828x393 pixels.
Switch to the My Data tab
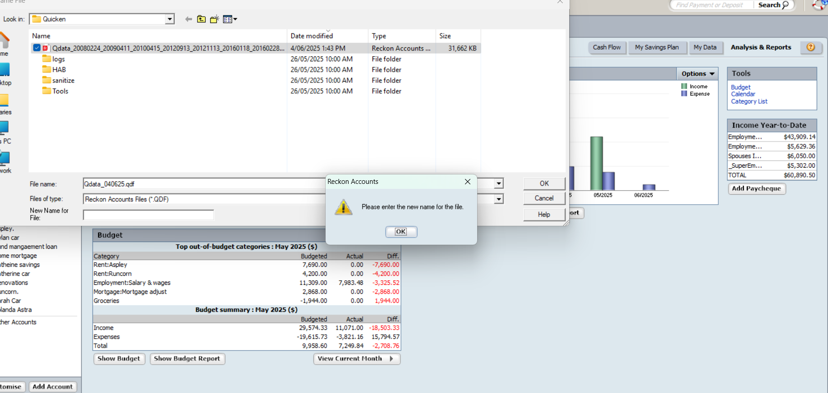coord(705,47)
